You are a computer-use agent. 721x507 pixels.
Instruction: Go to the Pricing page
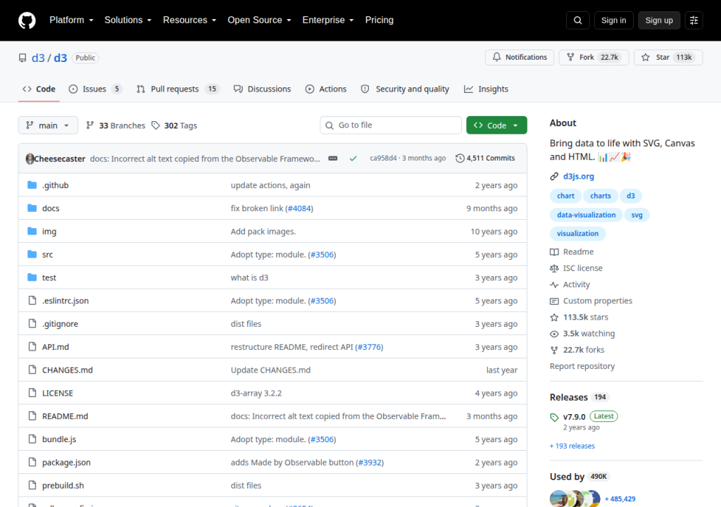pyautogui.click(x=380, y=20)
